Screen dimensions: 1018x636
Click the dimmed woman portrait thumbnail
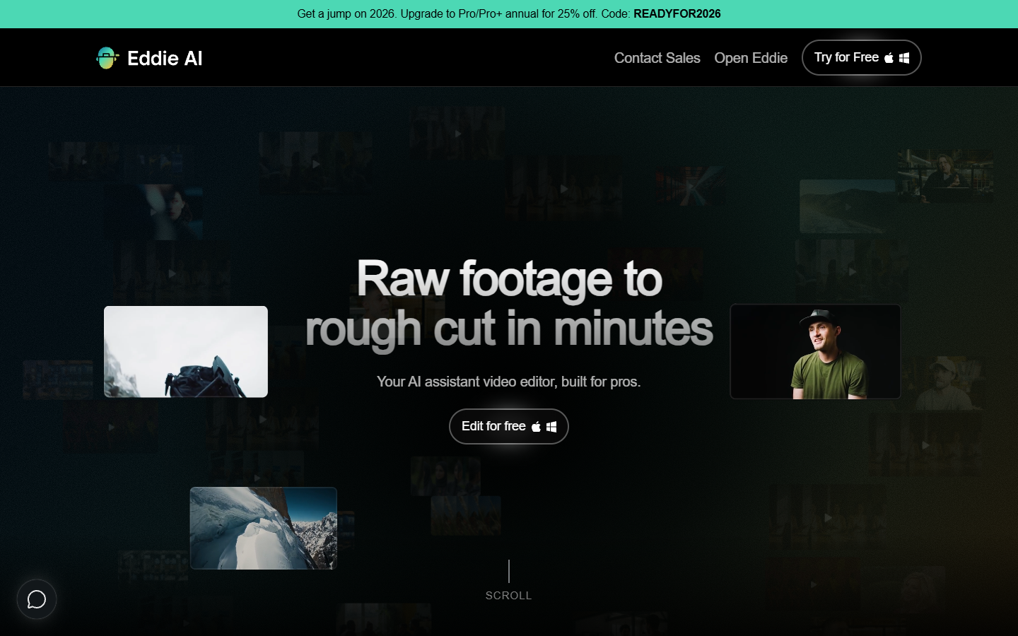click(153, 211)
